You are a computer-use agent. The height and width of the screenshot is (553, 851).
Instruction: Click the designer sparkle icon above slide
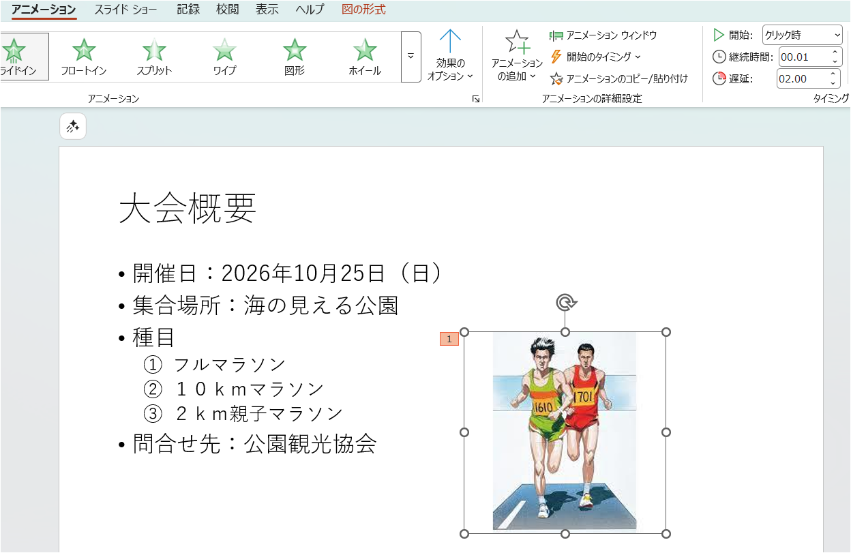[x=73, y=126]
